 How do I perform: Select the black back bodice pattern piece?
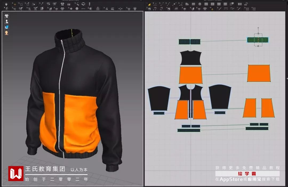coord(191,58)
